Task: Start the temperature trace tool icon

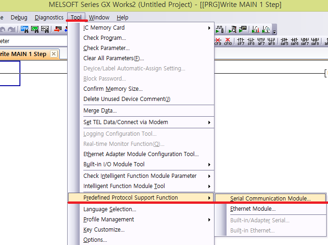Action: coord(256,29)
